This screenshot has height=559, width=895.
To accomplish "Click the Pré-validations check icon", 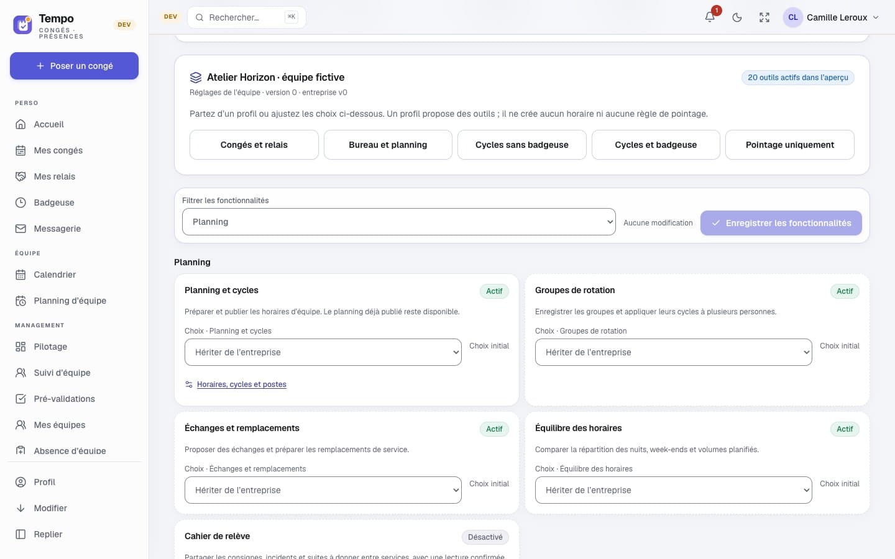I will [x=21, y=399].
